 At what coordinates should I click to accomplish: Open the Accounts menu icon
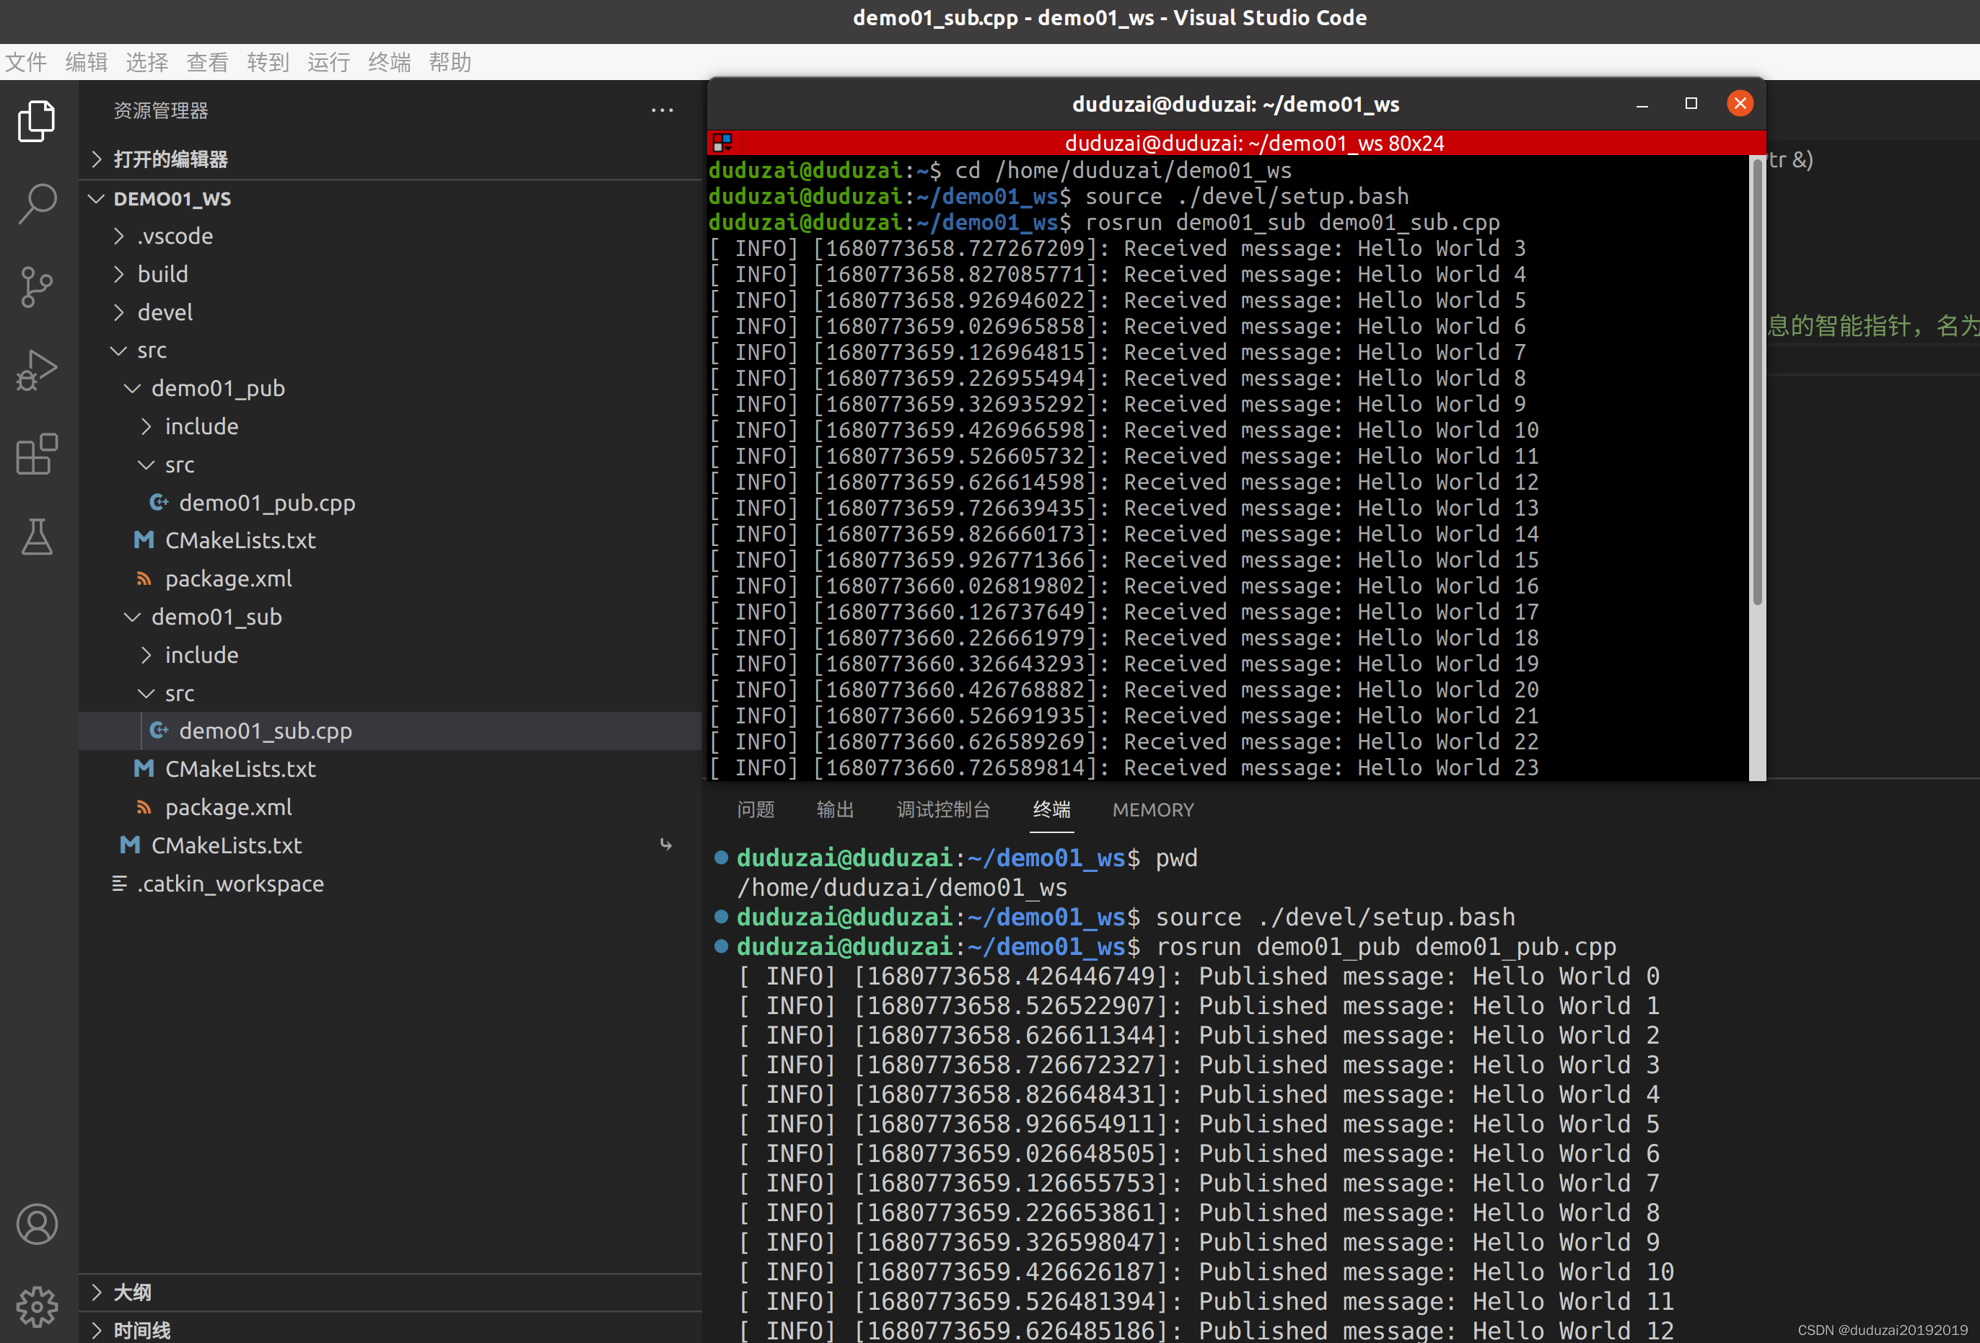coord(37,1225)
